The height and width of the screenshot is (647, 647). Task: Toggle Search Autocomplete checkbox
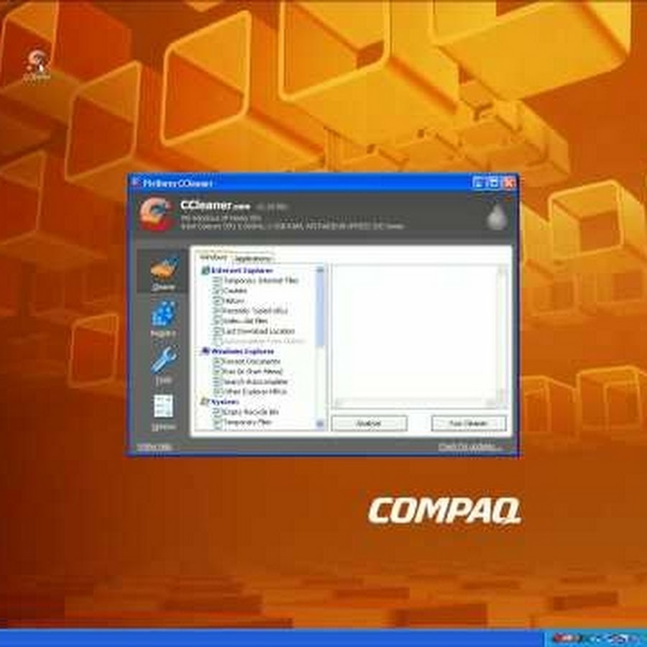[x=218, y=382]
